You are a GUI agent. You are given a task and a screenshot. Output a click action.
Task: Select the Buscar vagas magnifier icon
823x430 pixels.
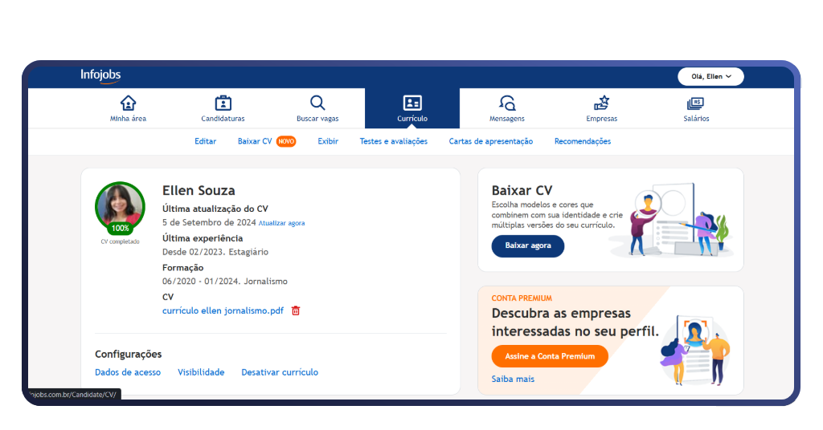[x=317, y=103]
